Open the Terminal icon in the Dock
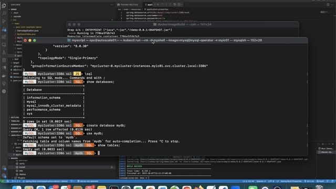 [x=113, y=188]
